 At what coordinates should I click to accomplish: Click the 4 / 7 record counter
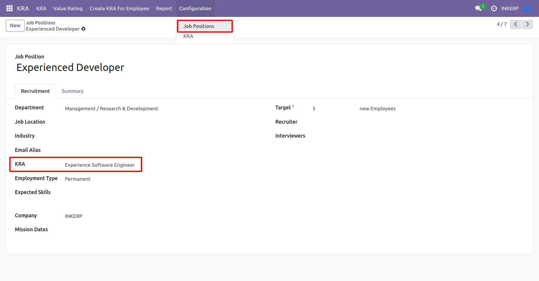pyautogui.click(x=502, y=24)
